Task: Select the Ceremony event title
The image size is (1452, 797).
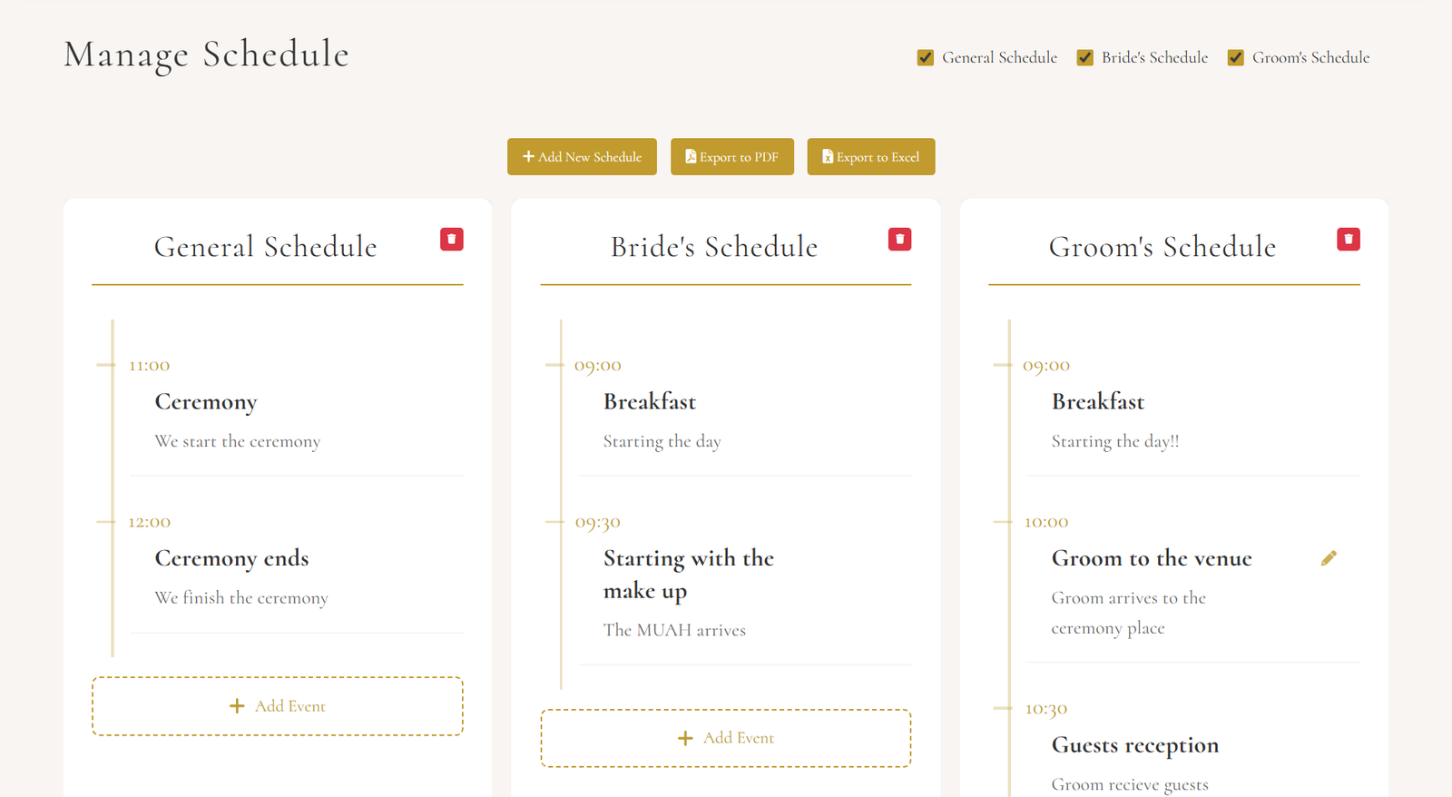Action: point(206,401)
